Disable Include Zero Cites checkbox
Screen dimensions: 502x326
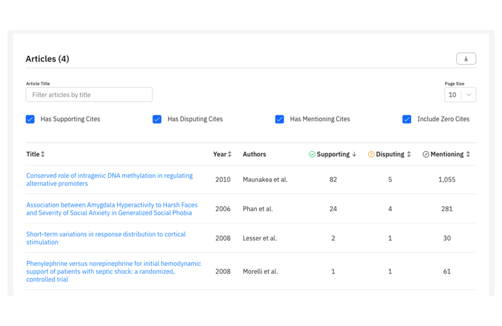pyautogui.click(x=407, y=119)
